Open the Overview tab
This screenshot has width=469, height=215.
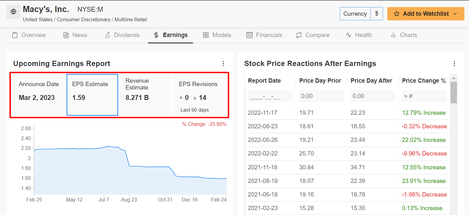[x=29, y=35]
